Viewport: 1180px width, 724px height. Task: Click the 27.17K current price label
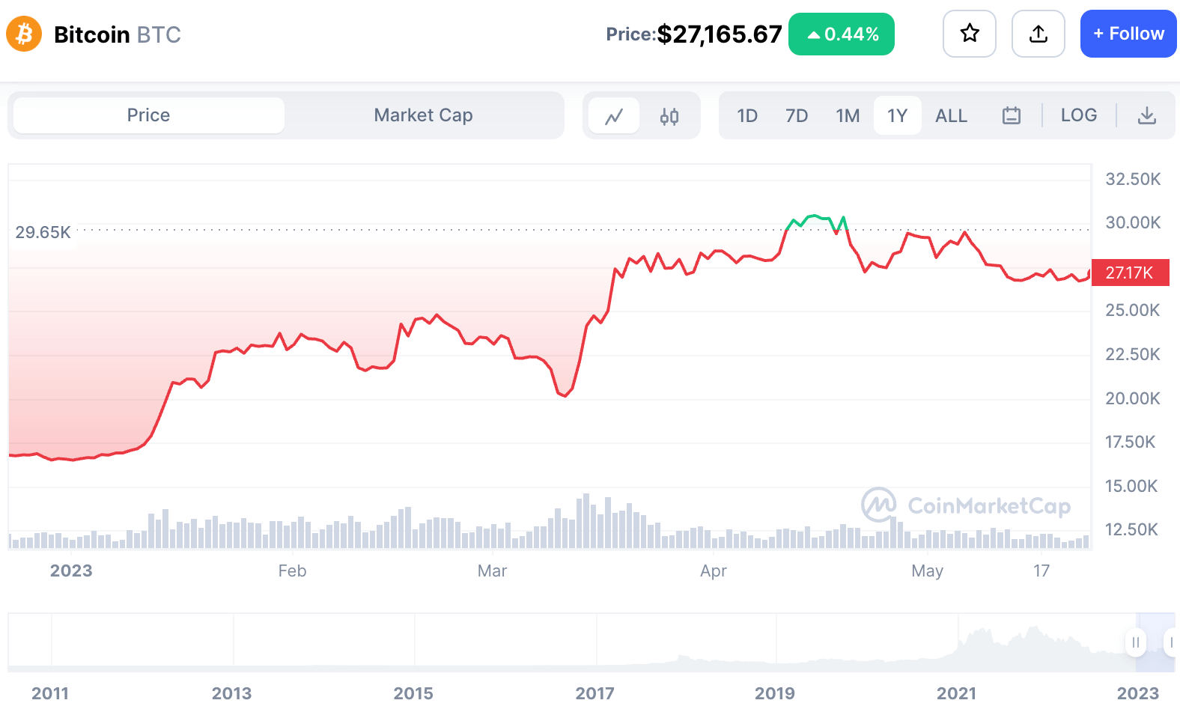point(1130,273)
